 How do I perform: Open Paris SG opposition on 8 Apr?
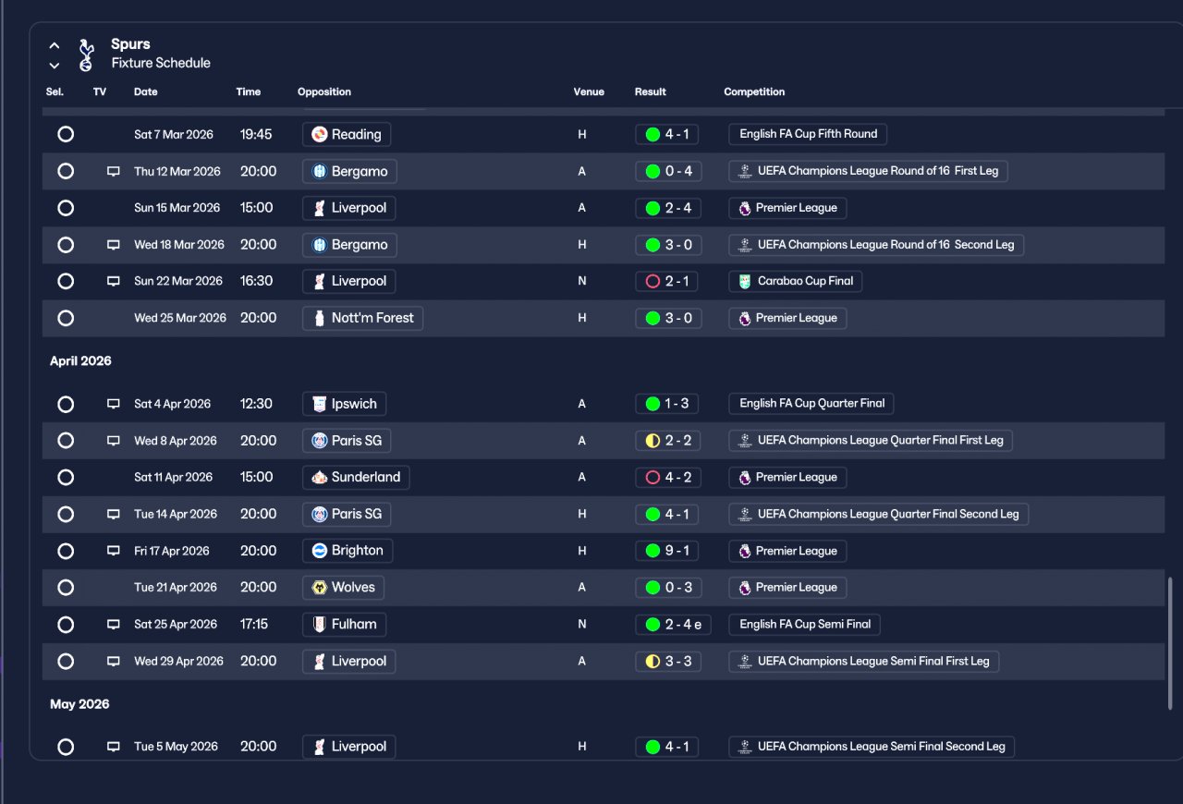click(347, 441)
